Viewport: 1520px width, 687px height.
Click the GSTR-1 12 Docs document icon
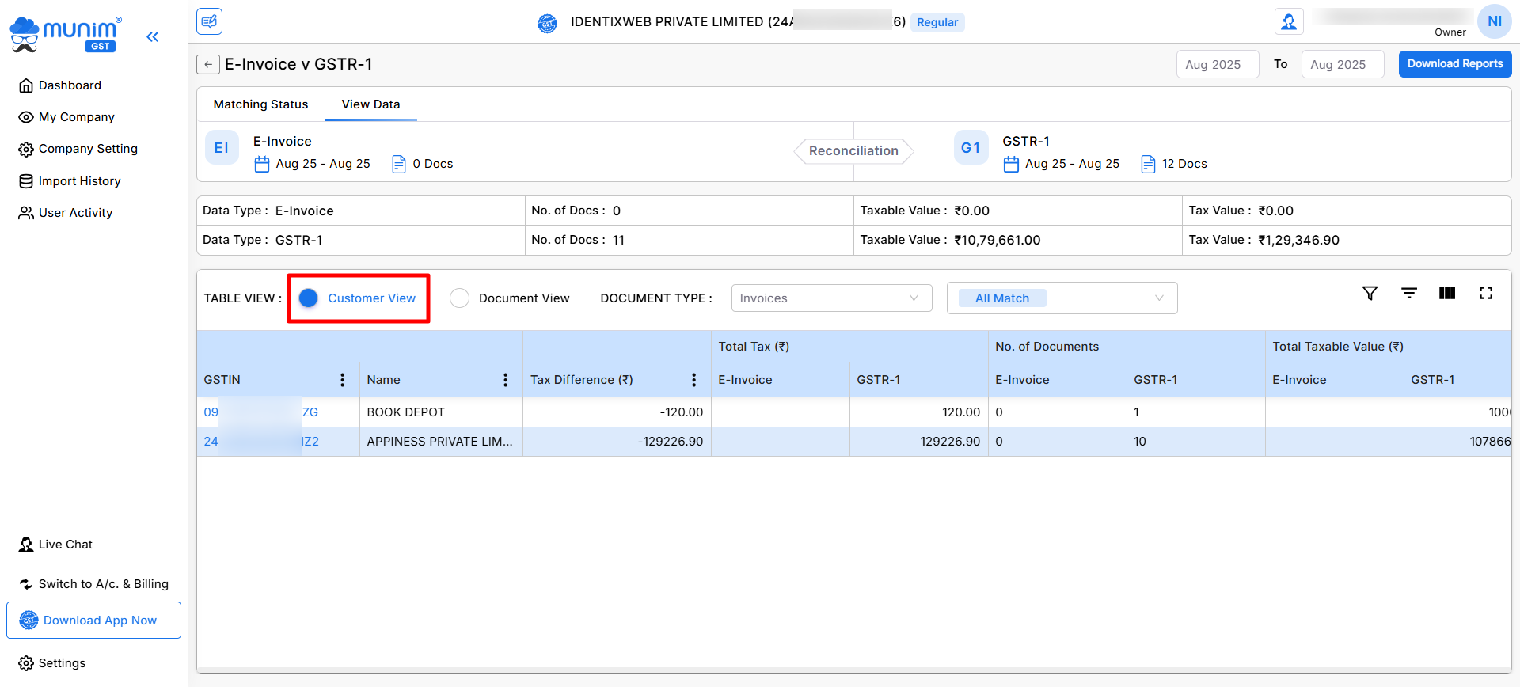[1148, 164]
